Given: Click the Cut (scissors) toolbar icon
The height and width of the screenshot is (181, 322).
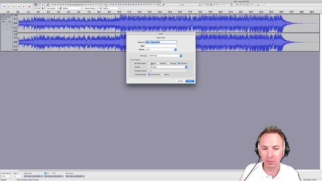Looking at the screenshot, I should (x=205, y=5).
